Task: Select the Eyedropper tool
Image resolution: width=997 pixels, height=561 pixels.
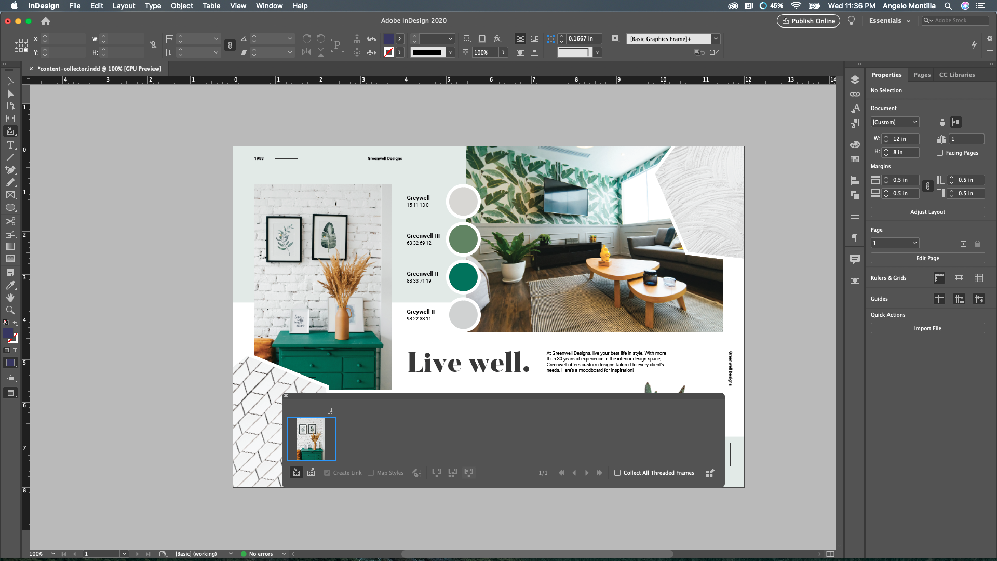Action: coord(10,285)
